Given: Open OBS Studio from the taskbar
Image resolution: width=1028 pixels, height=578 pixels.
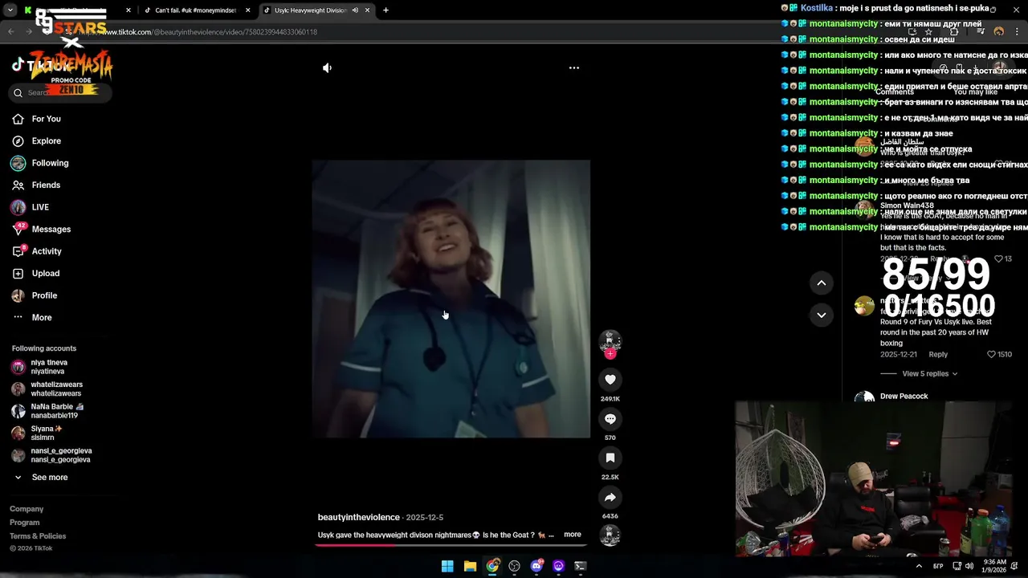Looking at the screenshot, I should point(514,566).
